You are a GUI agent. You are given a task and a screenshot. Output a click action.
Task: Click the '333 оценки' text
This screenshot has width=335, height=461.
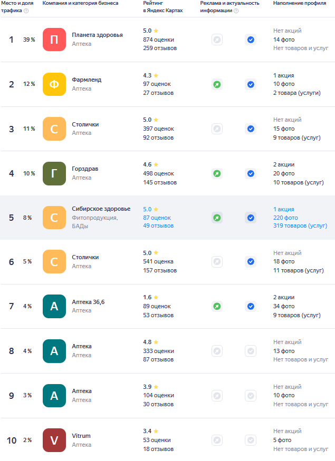pos(158,351)
